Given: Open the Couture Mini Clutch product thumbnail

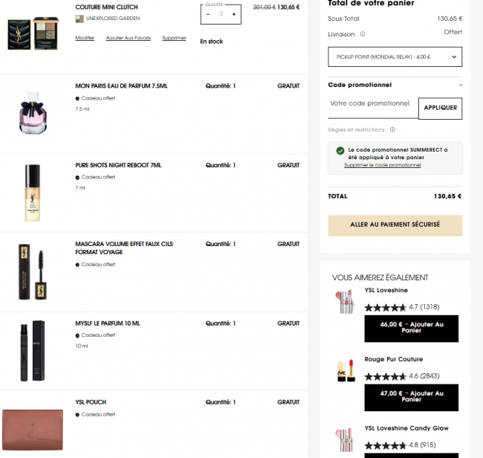Looking at the screenshot, I should pos(33,33).
